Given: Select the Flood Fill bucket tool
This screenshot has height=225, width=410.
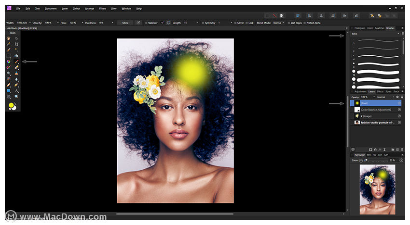Looking at the screenshot, I should 16,56.
